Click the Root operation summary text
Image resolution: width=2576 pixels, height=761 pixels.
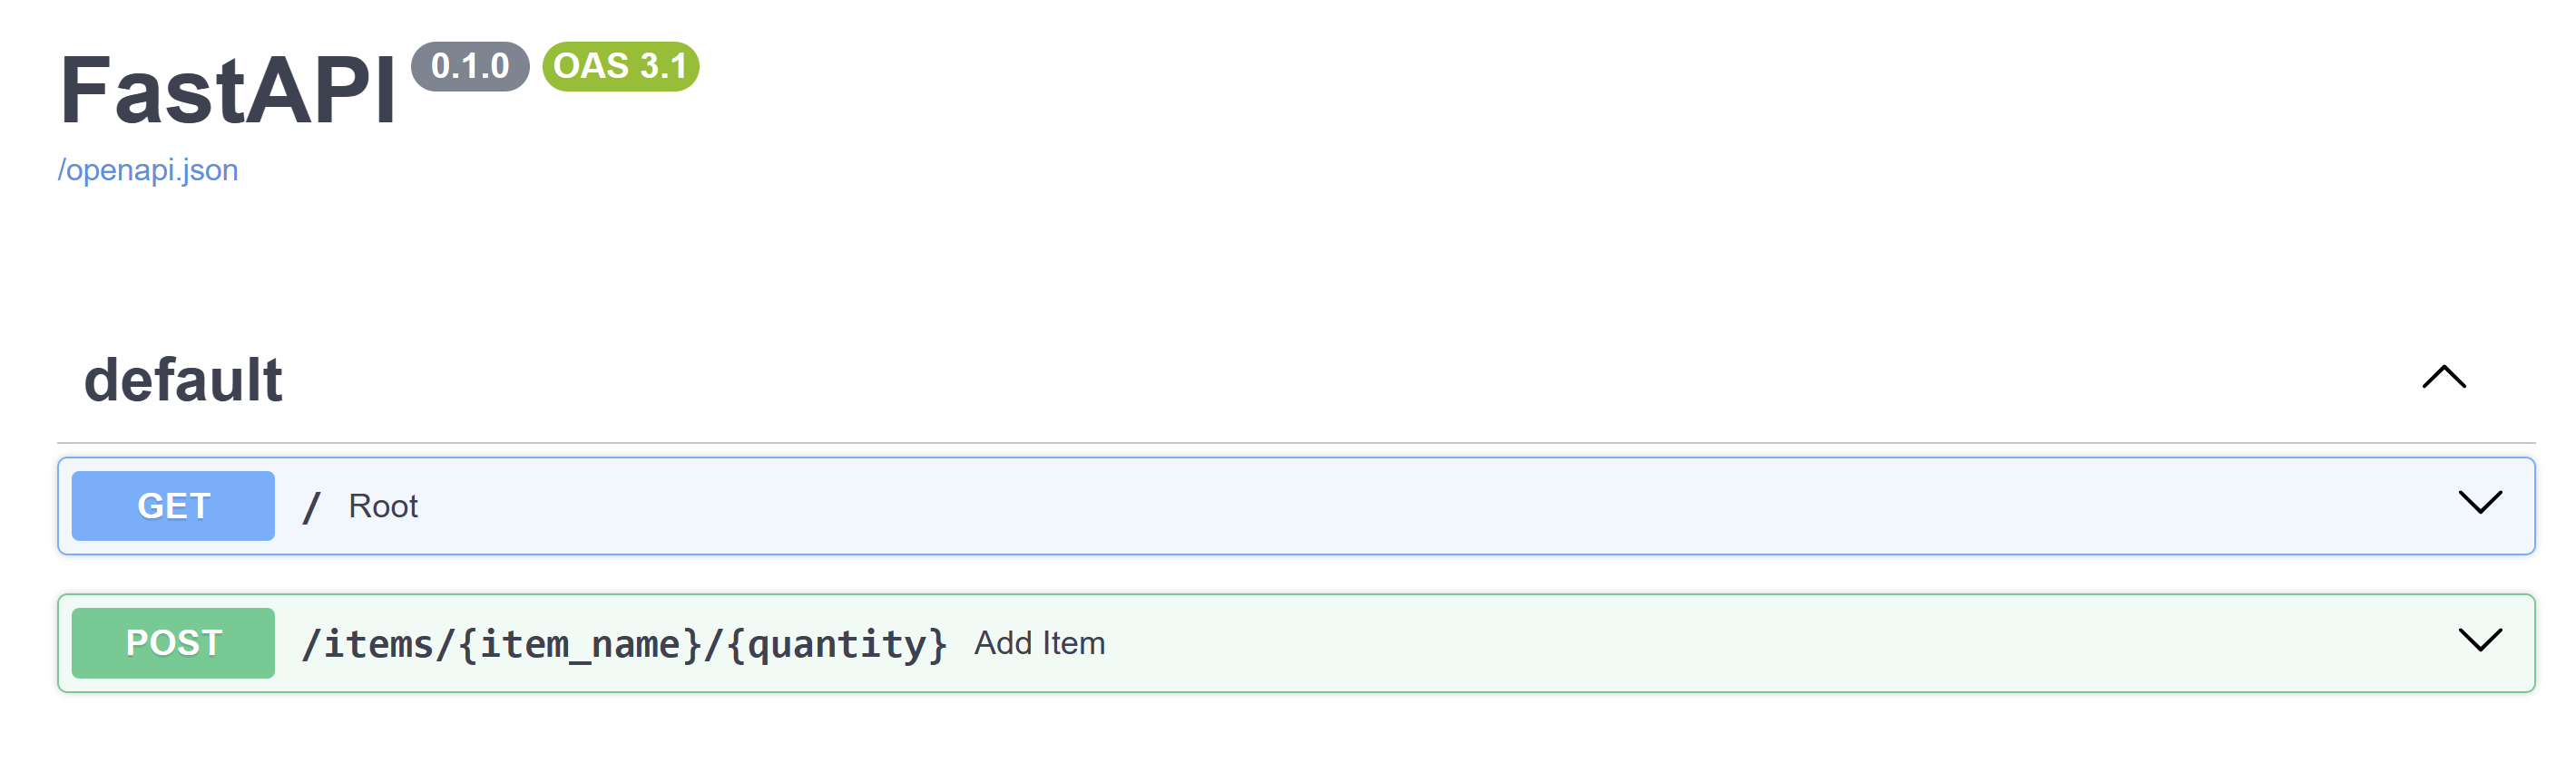[383, 506]
